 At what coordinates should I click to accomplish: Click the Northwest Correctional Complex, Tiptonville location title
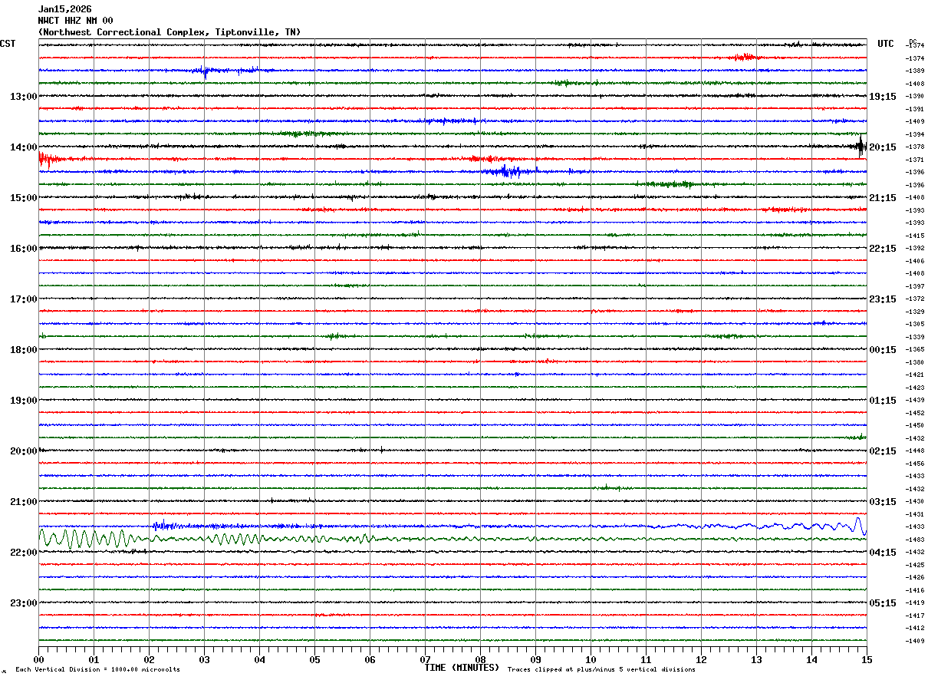click(169, 32)
